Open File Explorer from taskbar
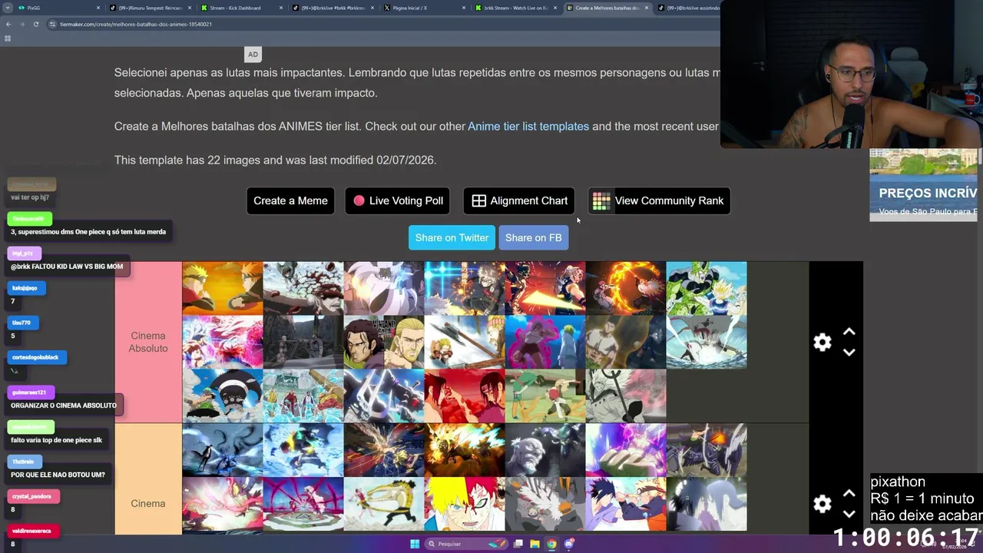This screenshot has width=983, height=553. pos(535,544)
